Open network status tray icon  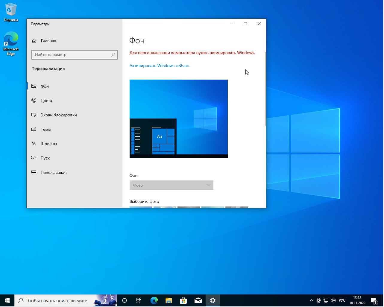[x=326, y=300]
